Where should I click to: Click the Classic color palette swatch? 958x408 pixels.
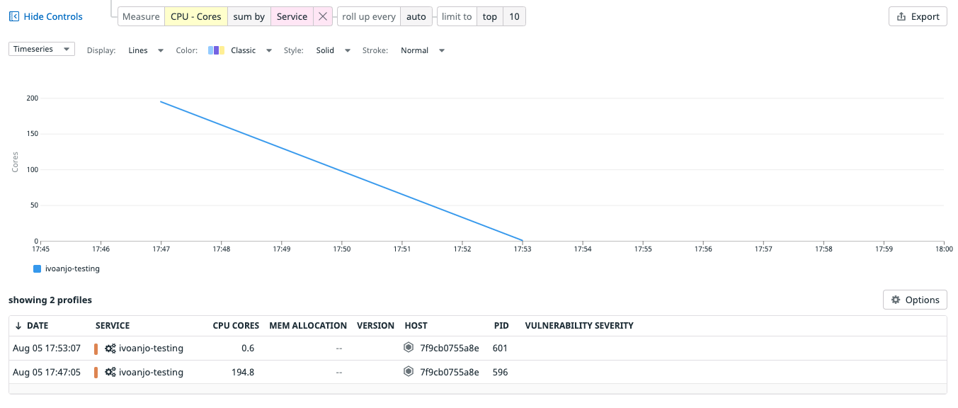[217, 50]
